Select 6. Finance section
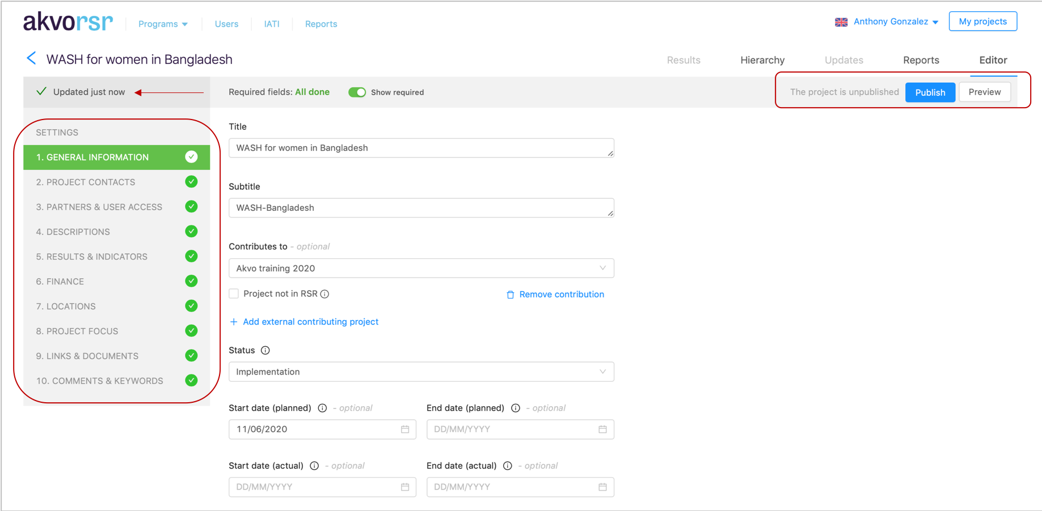 [116, 282]
